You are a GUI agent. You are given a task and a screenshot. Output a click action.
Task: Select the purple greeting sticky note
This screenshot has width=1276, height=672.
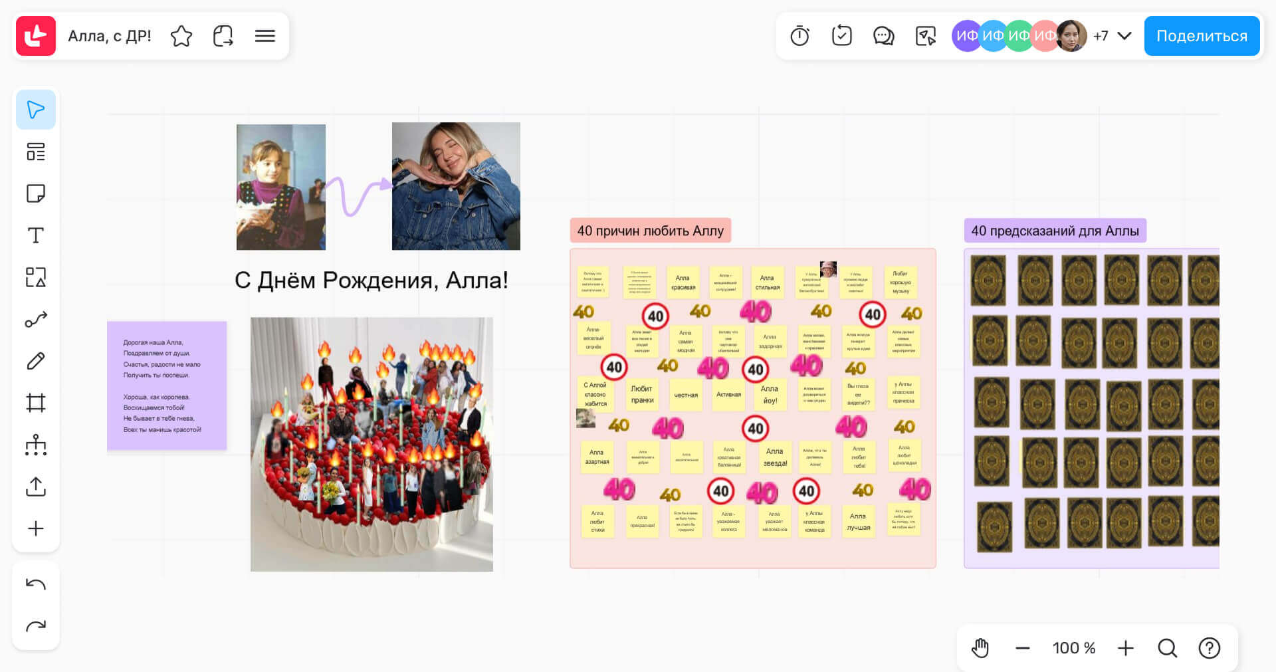pos(167,386)
